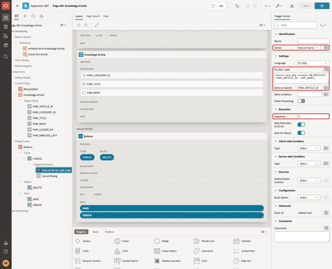Open Build Option dropdown
The width and height of the screenshot is (332, 269).
(309, 198)
